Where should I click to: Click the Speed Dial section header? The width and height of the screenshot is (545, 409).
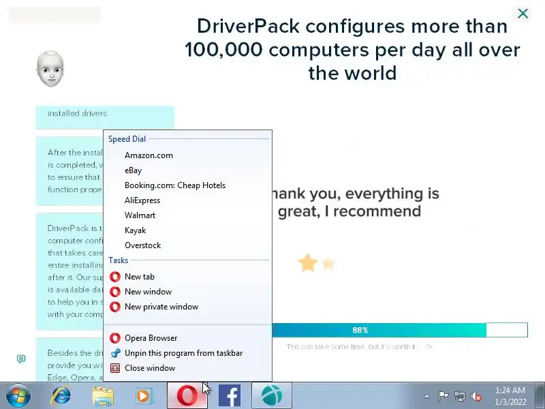coord(127,139)
